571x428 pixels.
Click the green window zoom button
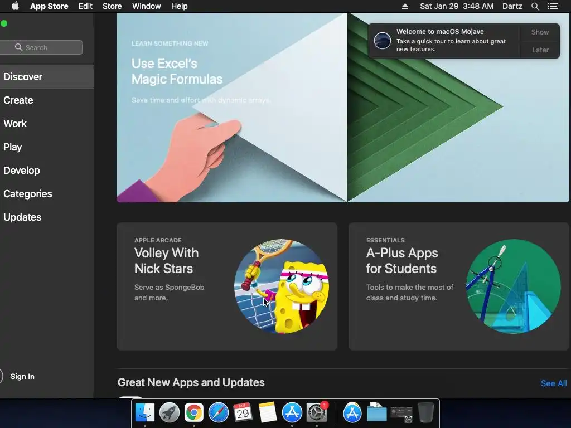[4, 23]
